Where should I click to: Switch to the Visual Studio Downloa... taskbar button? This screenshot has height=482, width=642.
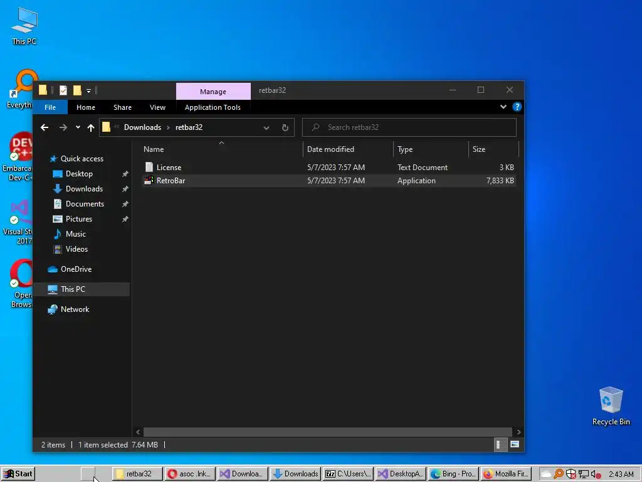click(x=243, y=474)
